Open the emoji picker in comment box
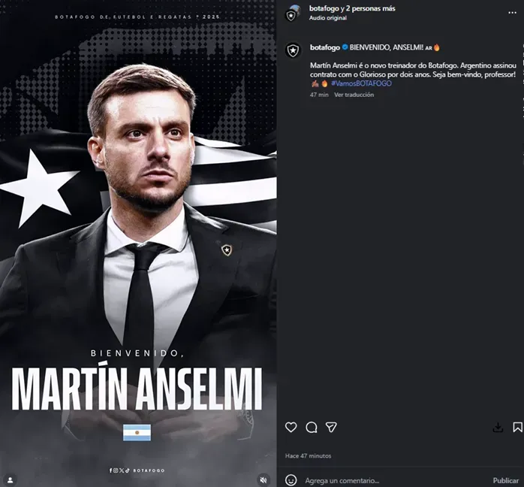 click(291, 480)
